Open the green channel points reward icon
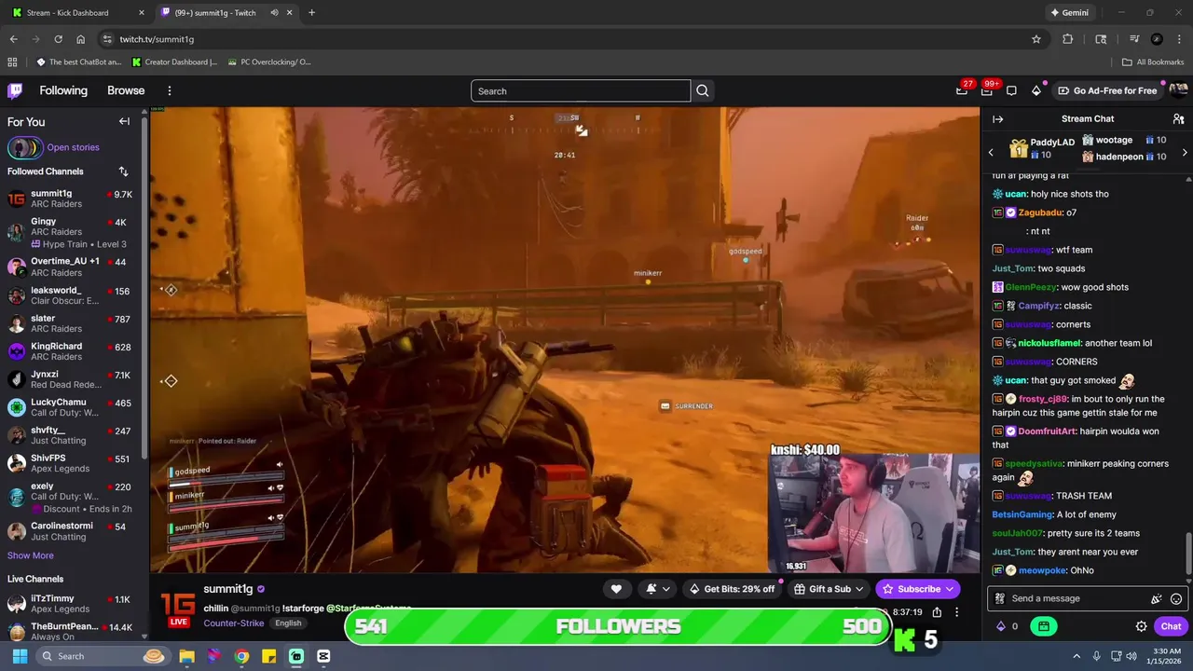This screenshot has height=671, width=1193. tap(1043, 626)
